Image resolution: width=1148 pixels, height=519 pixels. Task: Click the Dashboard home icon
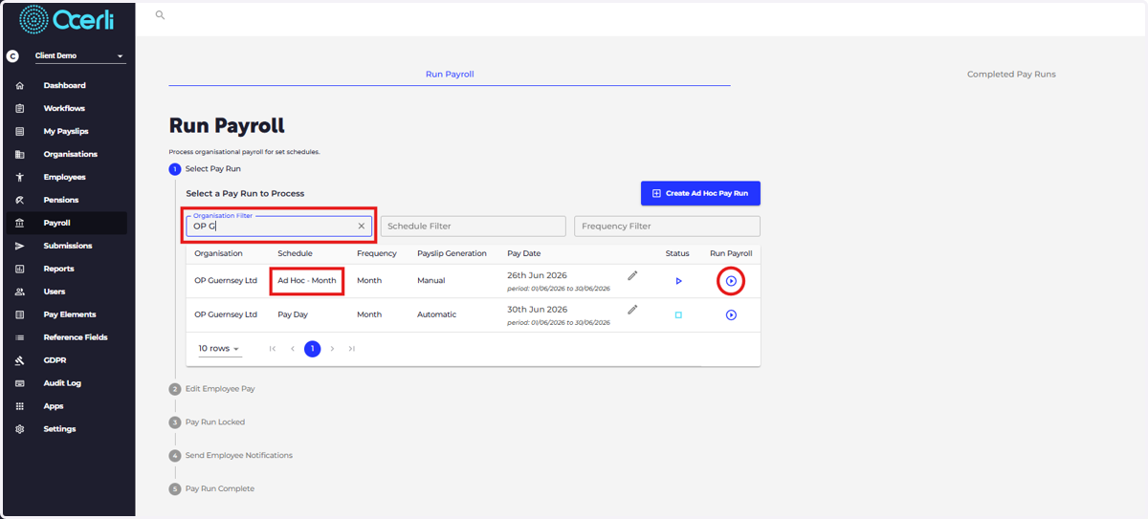tap(20, 85)
